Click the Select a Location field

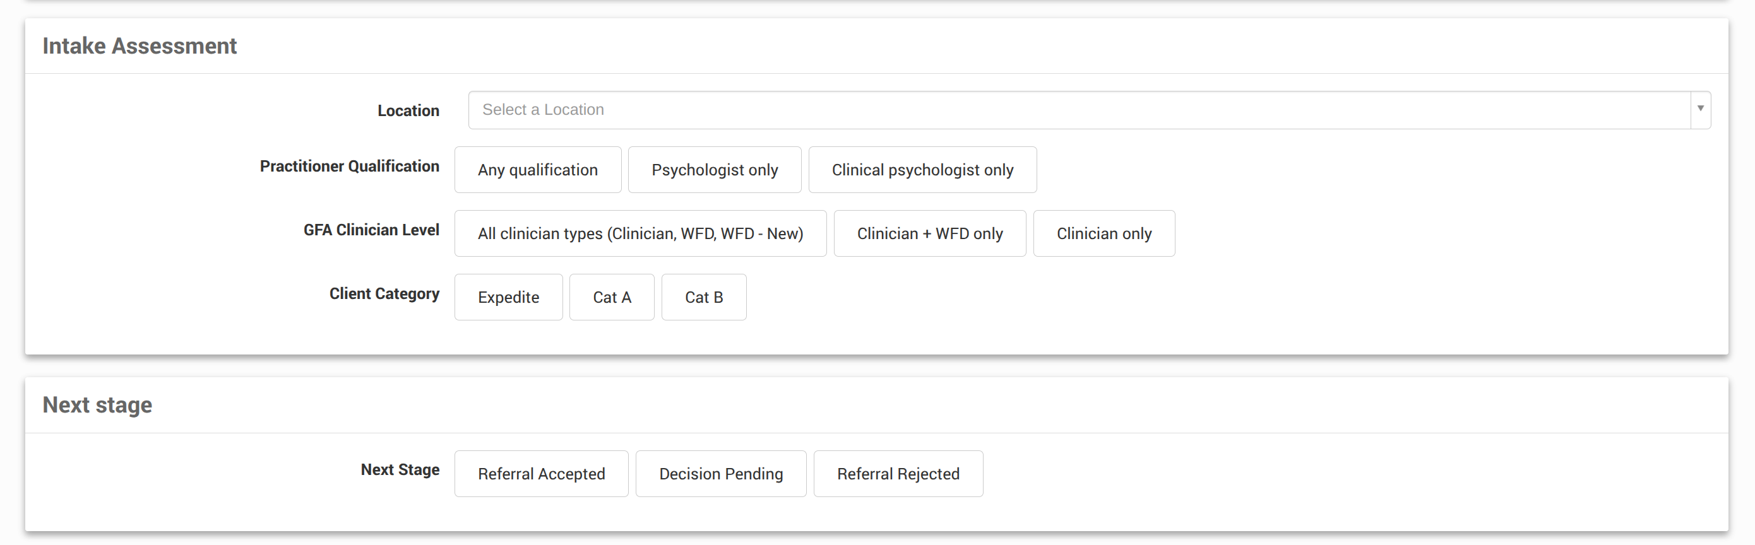tap(1076, 110)
